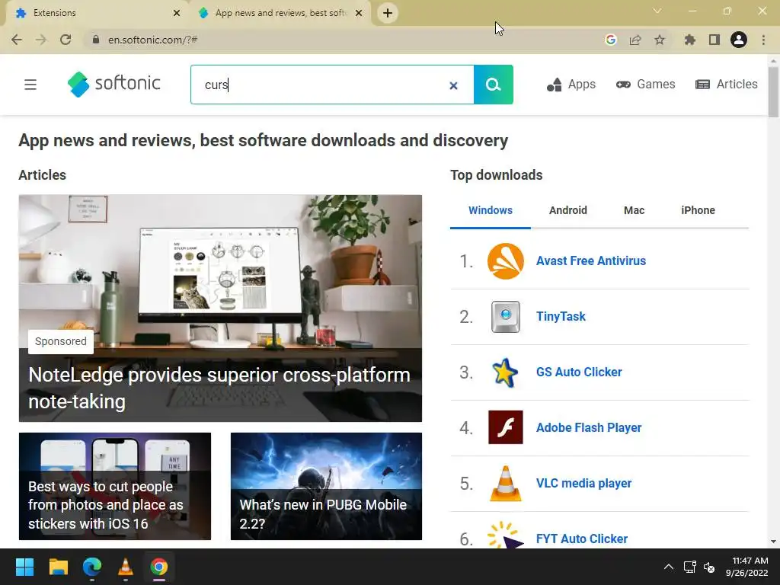Click the FYT Auto Clicker icon
This screenshot has width=780, height=585.
(x=506, y=535)
